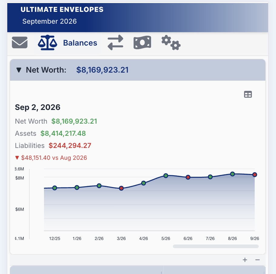Click the 9/26 x-axis label
276x274 pixels.
click(254, 238)
